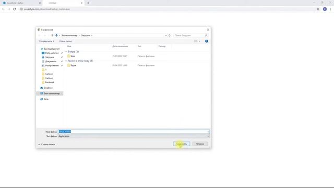
Task: Select the folder named 1 in the sidebar
Action: pos(44,69)
